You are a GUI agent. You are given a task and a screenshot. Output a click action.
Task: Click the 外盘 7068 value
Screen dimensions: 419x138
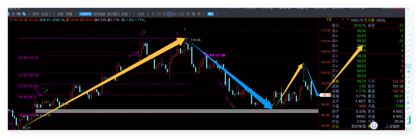point(362,106)
